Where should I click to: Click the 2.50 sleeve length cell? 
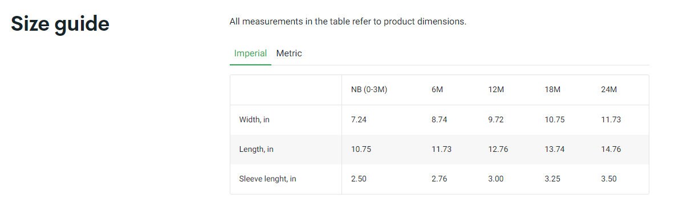(359, 179)
